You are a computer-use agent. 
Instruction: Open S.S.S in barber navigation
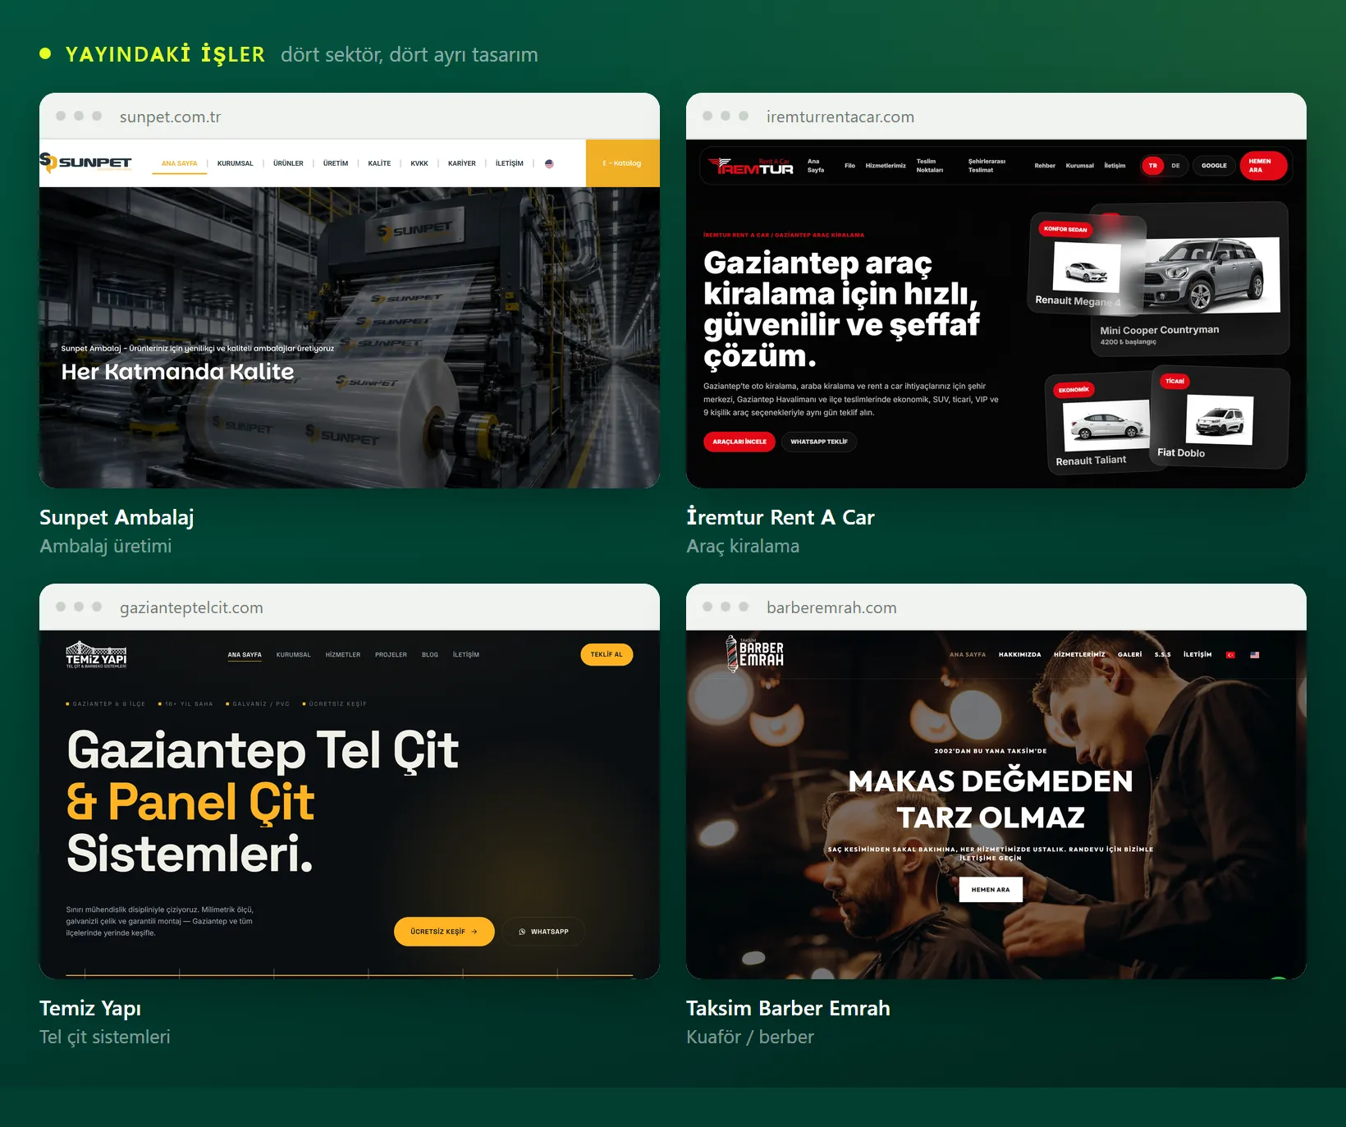click(1162, 655)
